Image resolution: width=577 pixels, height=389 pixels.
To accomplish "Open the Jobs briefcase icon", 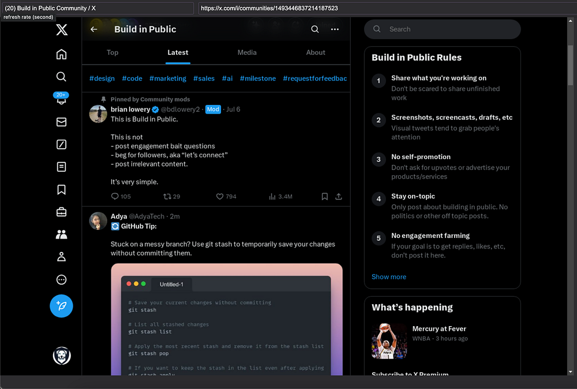I will [62, 212].
